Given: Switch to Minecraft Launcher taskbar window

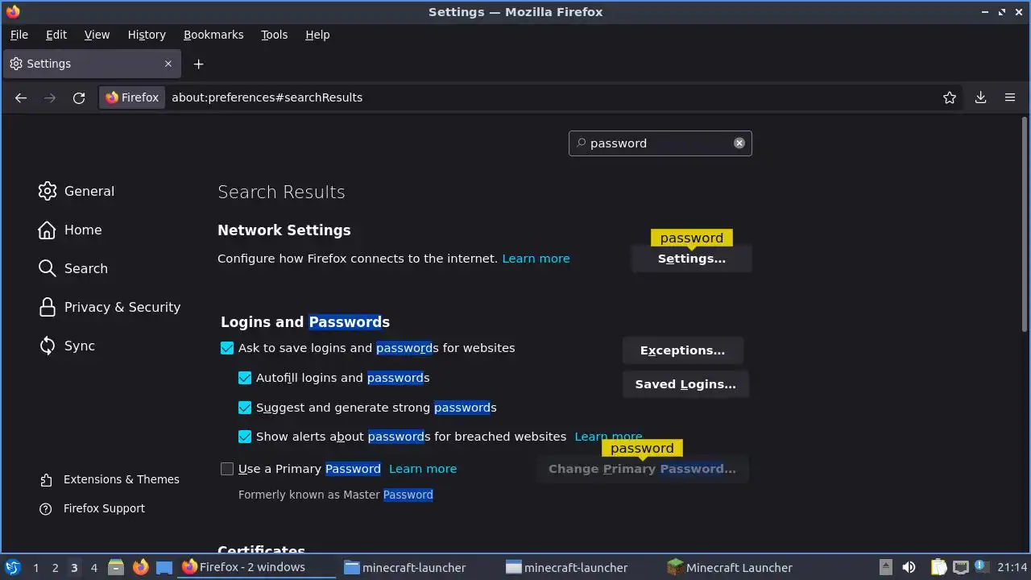Looking at the screenshot, I should tap(743, 567).
